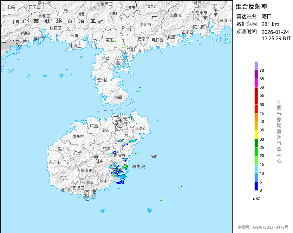Screen dimensions: 293x233
Task: Pick the light purple 70 dBZ swatch
Action: coord(256,66)
